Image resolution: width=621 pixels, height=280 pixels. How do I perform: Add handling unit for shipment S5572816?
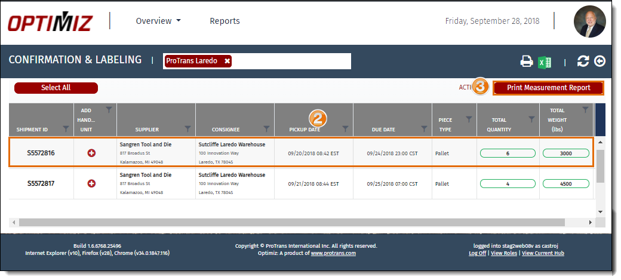click(91, 153)
